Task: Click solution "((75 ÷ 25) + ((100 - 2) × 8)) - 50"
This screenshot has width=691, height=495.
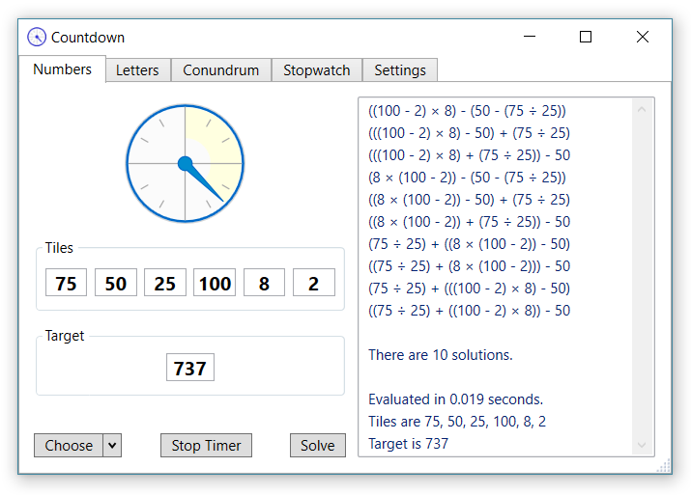Action: point(470,311)
